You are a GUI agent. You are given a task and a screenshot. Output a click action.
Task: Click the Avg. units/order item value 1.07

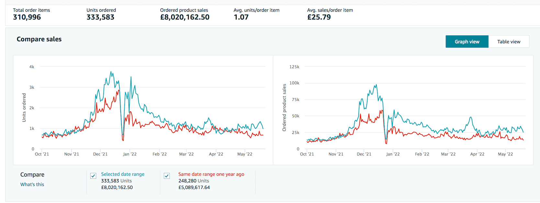click(x=241, y=17)
